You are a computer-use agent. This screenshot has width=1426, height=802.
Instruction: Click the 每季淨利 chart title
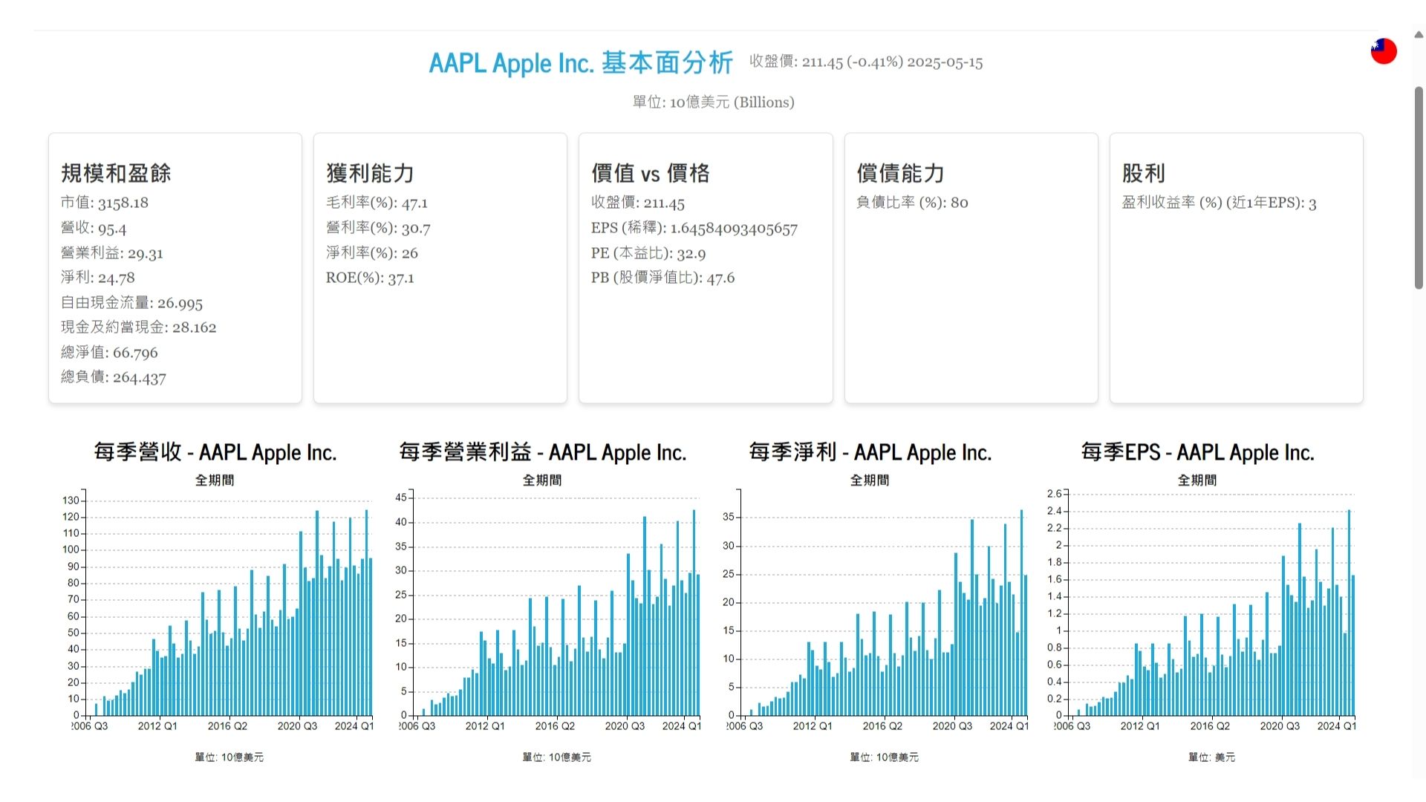coord(870,451)
